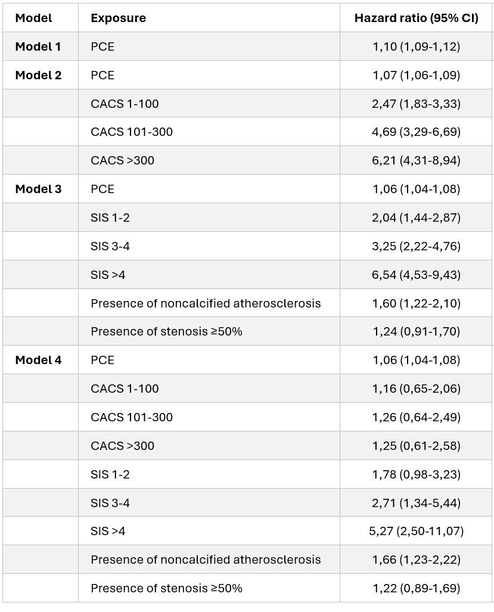Click hazard ratio 2,71 (1,34-5,44)
The image size is (494, 612).
coord(416,503)
